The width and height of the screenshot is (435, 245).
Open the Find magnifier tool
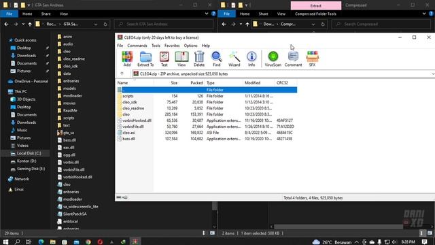216,59
